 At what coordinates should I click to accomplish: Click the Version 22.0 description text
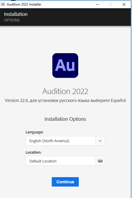click(65, 100)
